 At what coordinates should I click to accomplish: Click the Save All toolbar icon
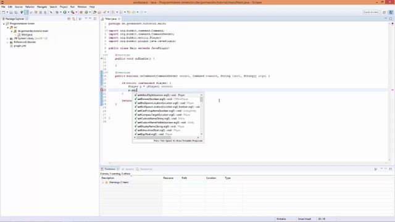16,12
